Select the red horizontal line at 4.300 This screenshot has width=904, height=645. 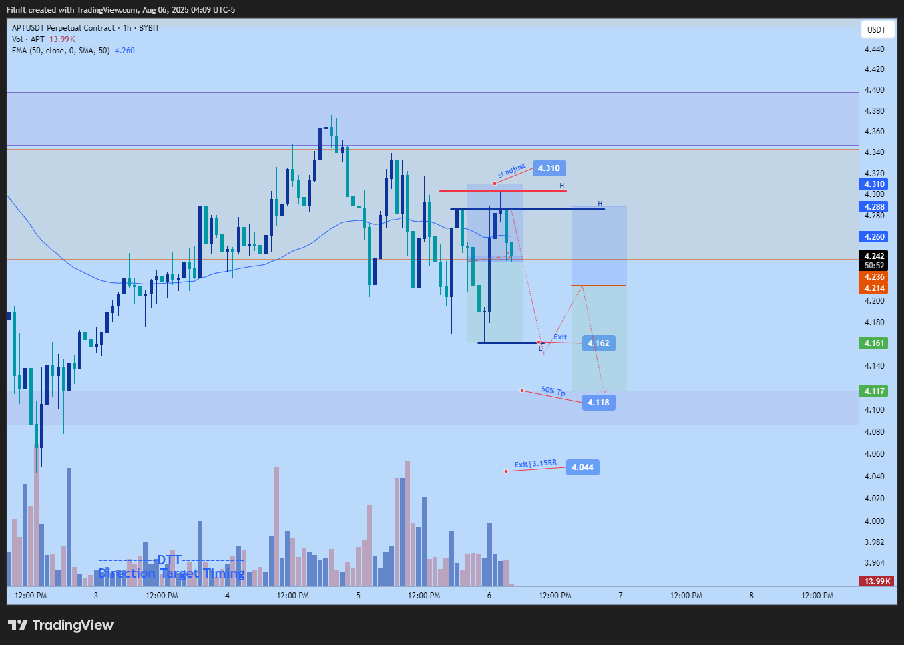pyautogui.click(x=503, y=192)
